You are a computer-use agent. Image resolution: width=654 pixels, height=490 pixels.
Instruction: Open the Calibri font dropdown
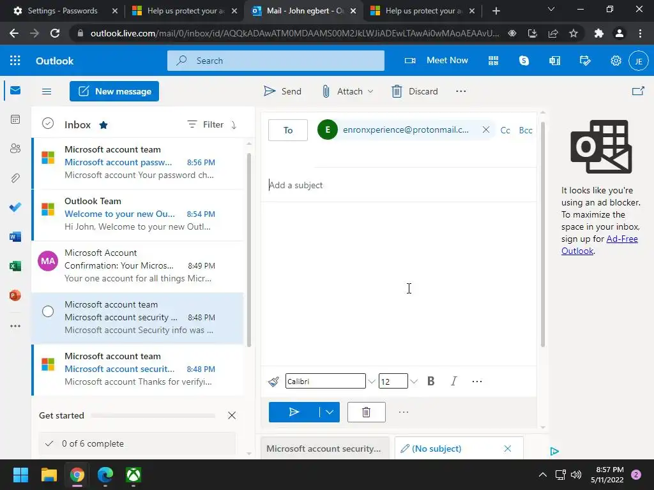point(371,382)
